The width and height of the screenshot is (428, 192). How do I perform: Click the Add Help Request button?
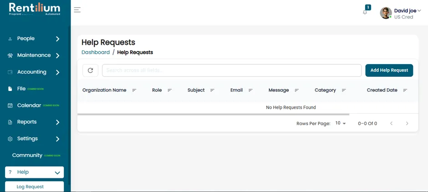(x=389, y=71)
